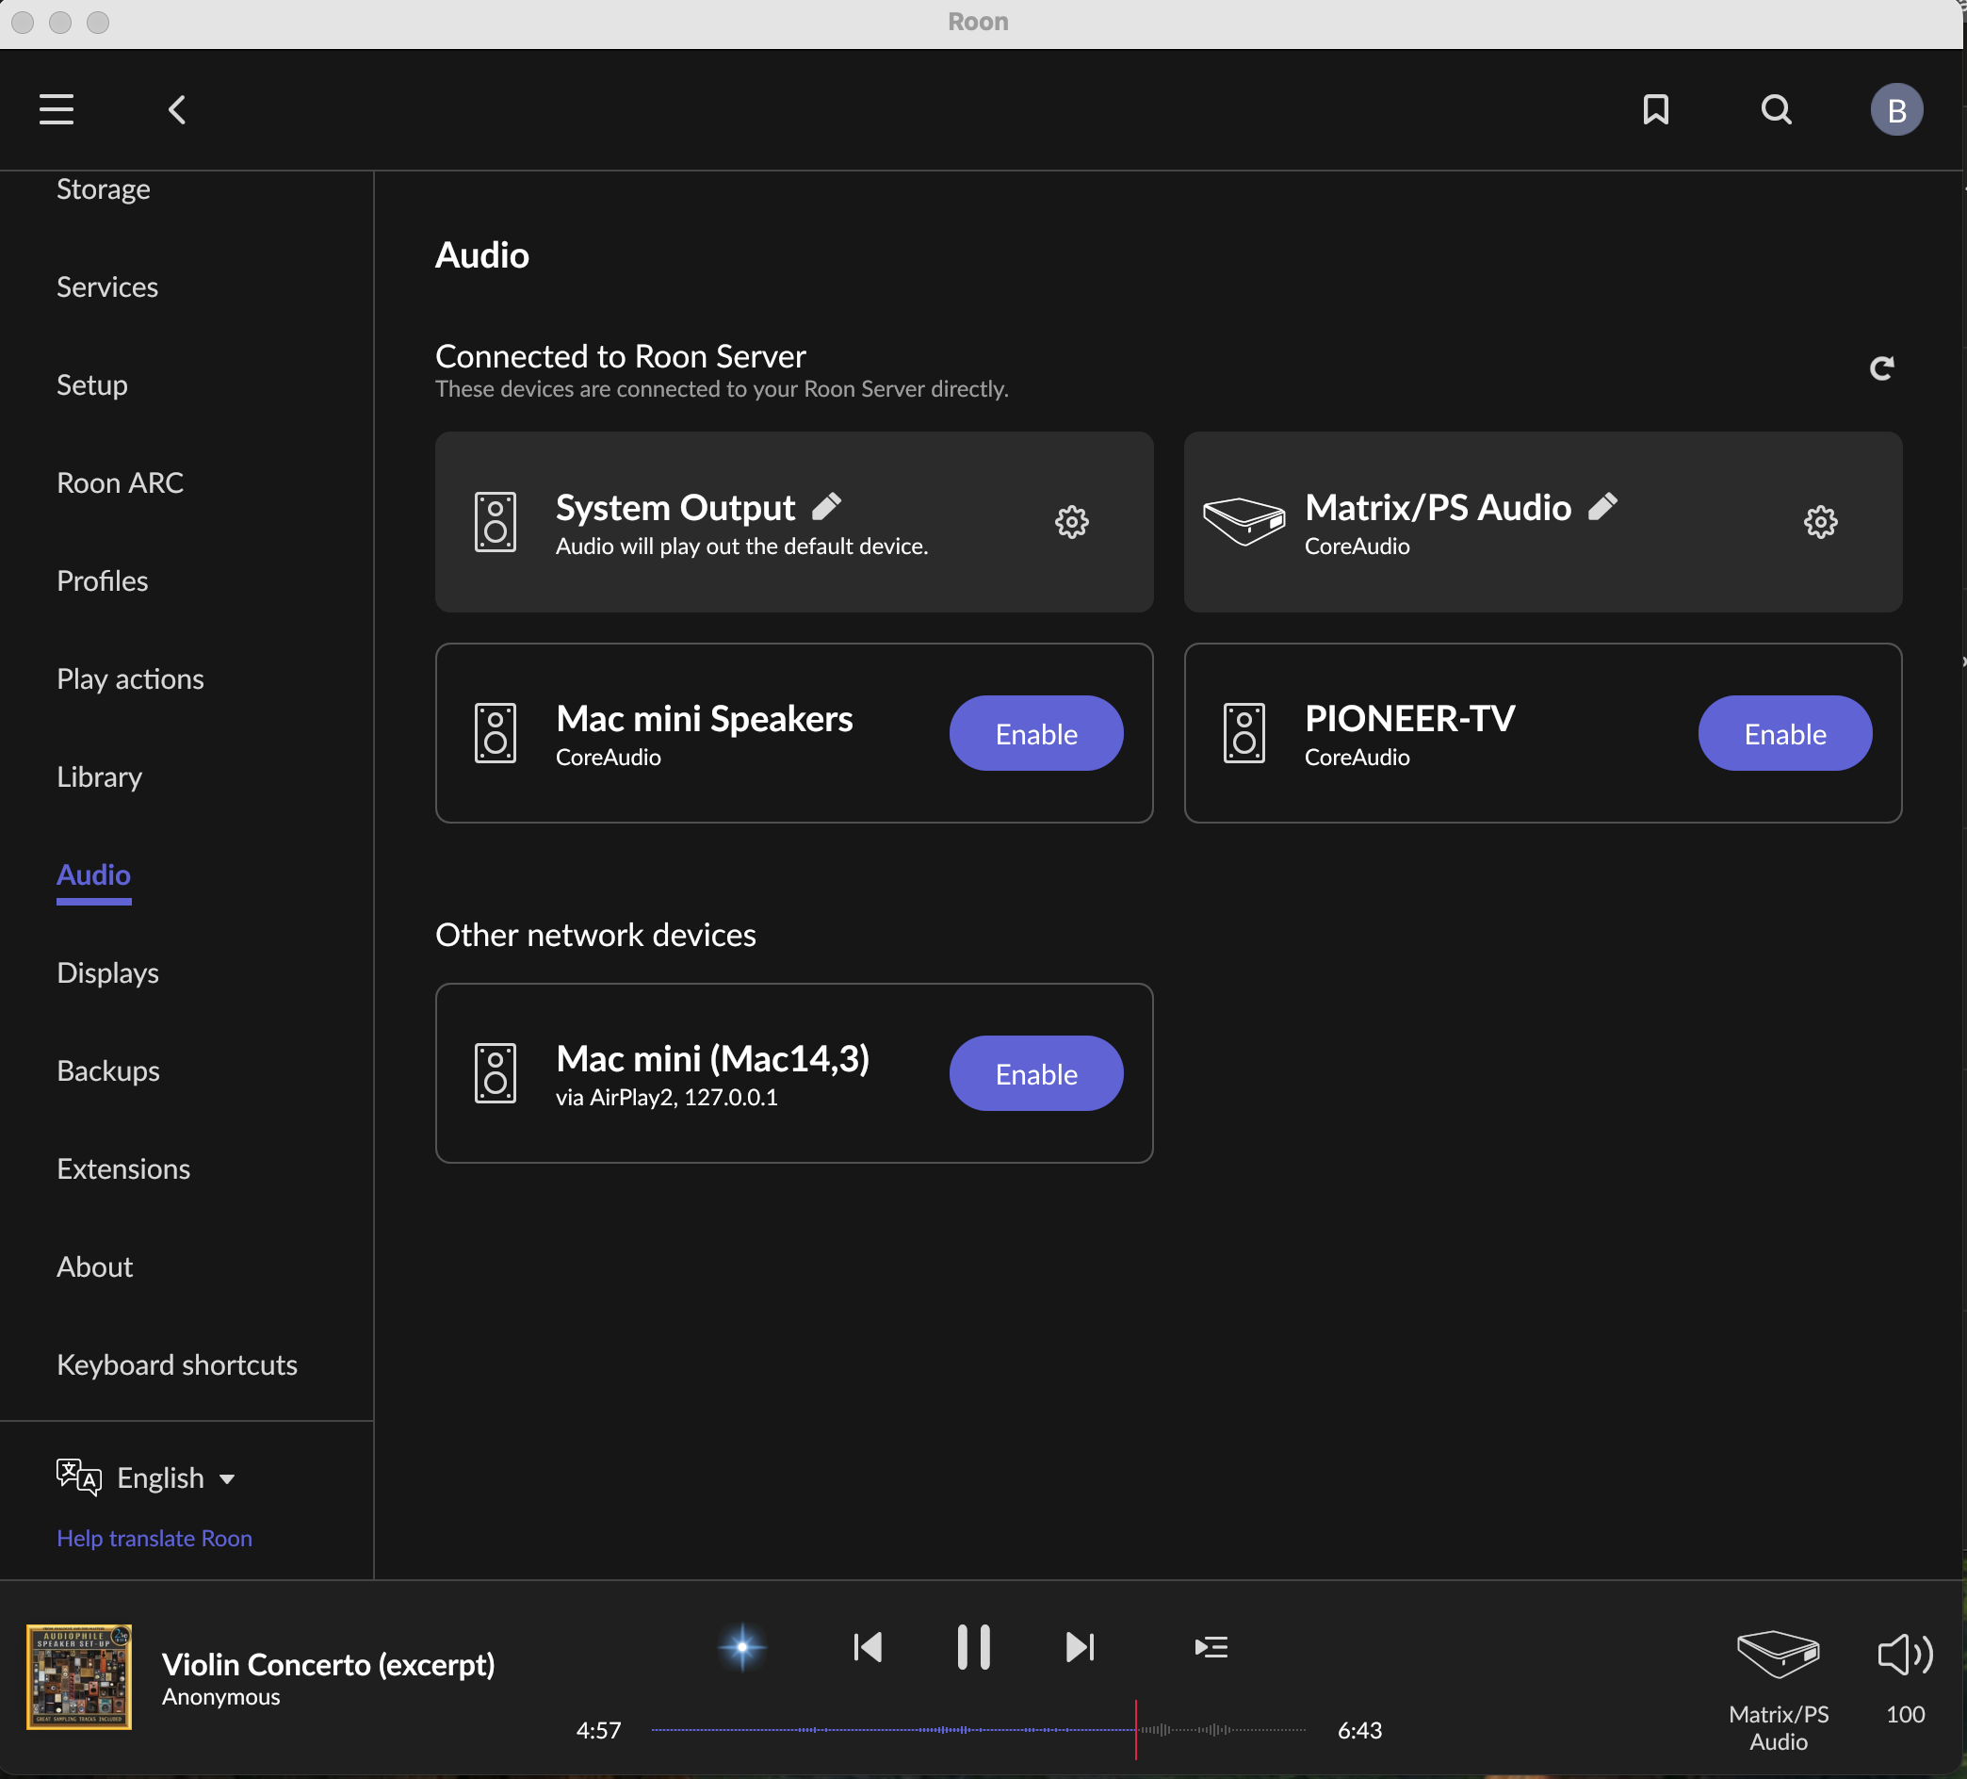
Task: Open the zone picker for Matrix/PS Audio
Action: tap(1778, 1690)
